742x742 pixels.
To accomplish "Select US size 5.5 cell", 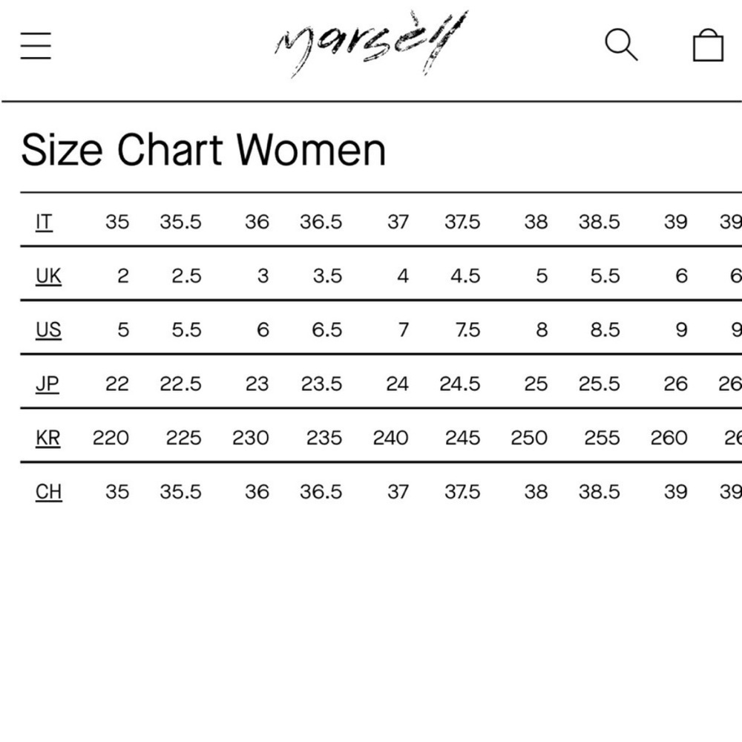I will click(186, 330).
